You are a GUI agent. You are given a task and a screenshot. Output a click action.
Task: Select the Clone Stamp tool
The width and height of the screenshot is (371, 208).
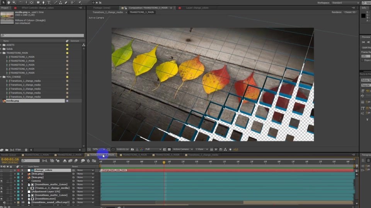point(61,3)
